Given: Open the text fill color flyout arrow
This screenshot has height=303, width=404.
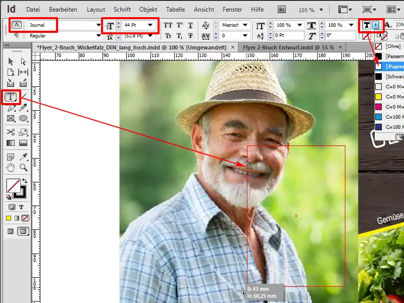Looking at the screenshot, I should click(376, 25).
